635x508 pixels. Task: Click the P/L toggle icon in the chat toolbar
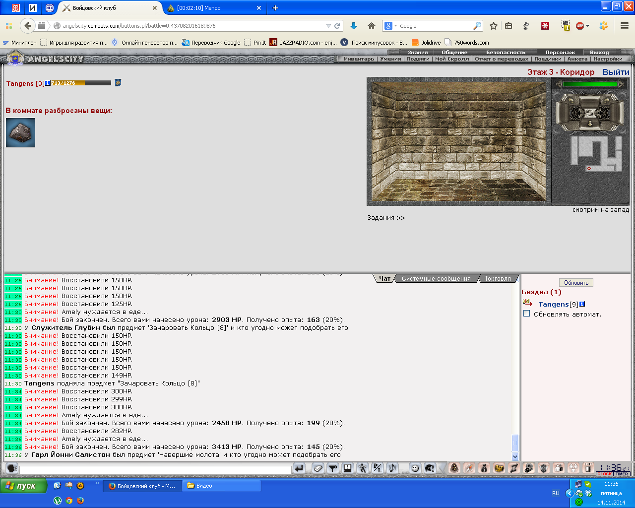pyautogui.click(x=378, y=468)
